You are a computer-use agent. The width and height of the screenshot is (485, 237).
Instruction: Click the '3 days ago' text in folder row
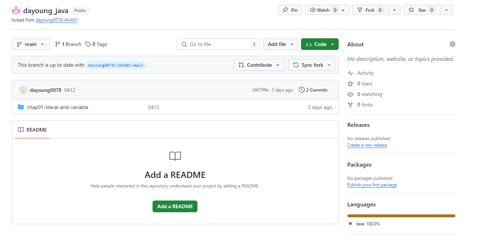[x=320, y=107]
